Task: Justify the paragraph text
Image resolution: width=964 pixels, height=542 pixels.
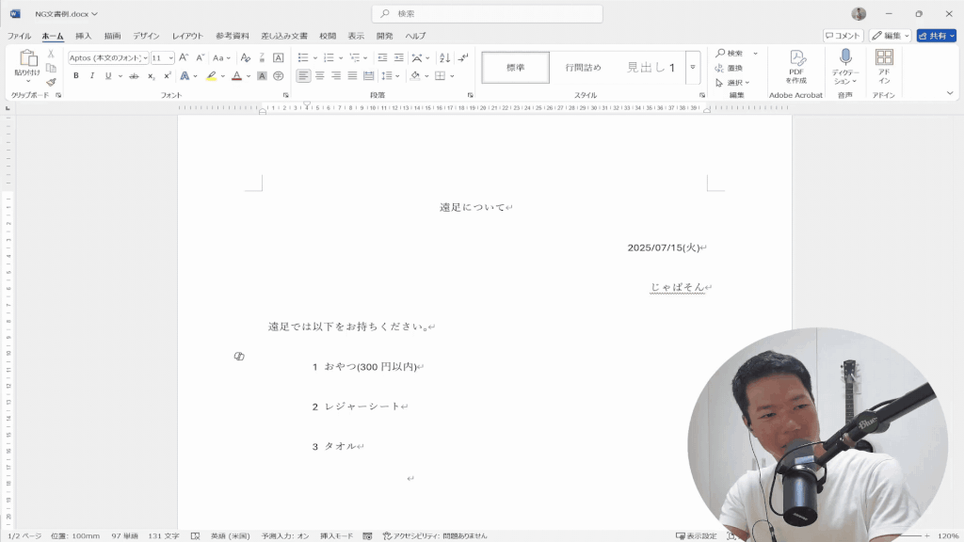Action: 352,76
